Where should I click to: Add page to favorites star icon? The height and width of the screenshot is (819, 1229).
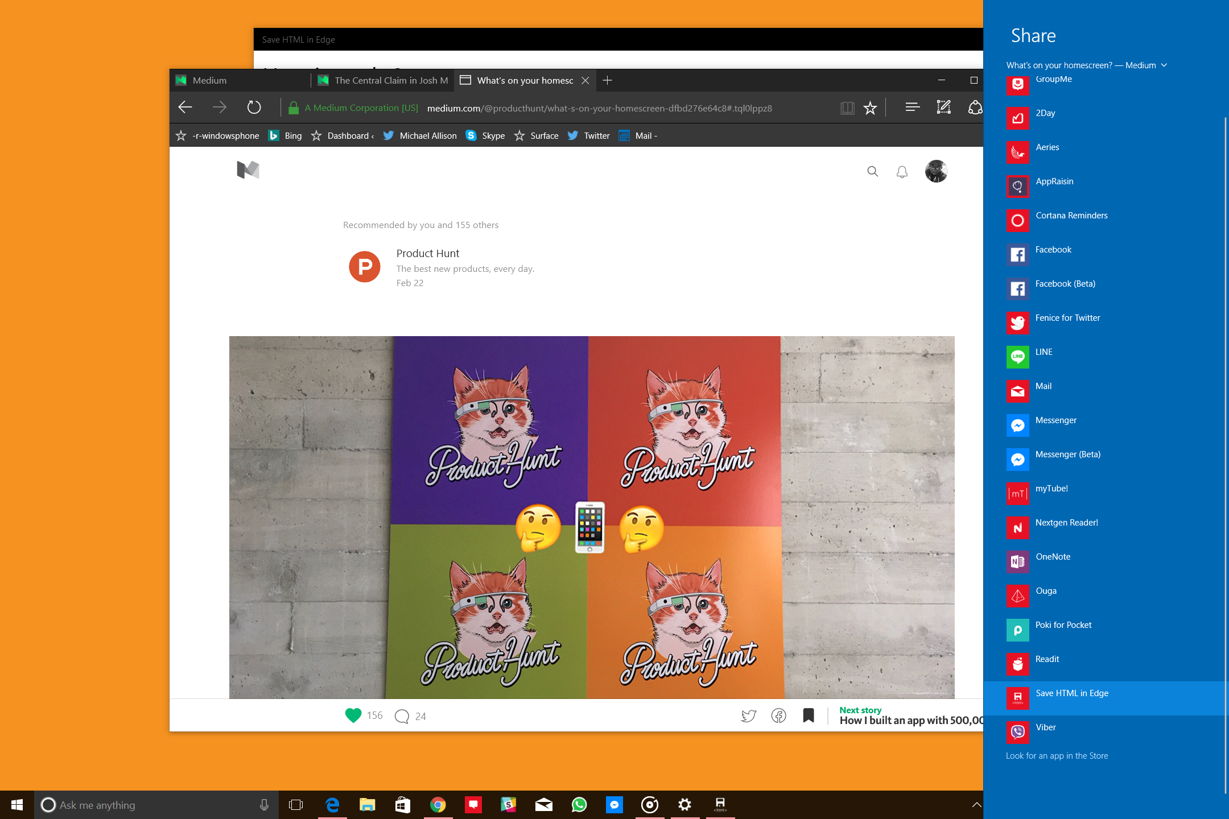(x=870, y=108)
